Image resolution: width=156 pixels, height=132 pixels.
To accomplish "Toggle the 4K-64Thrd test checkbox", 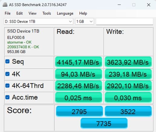I will (8, 86).
